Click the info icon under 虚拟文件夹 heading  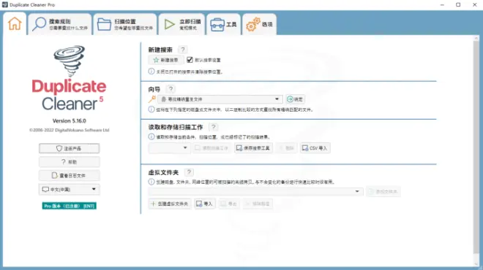pyautogui.click(x=151, y=182)
